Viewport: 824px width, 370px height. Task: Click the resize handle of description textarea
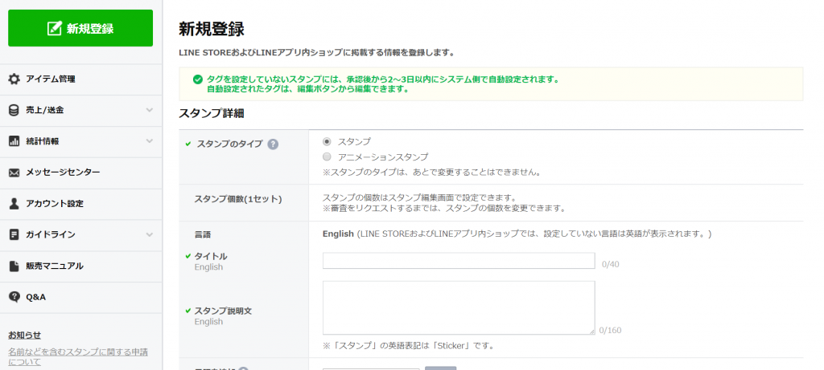[x=591, y=331]
